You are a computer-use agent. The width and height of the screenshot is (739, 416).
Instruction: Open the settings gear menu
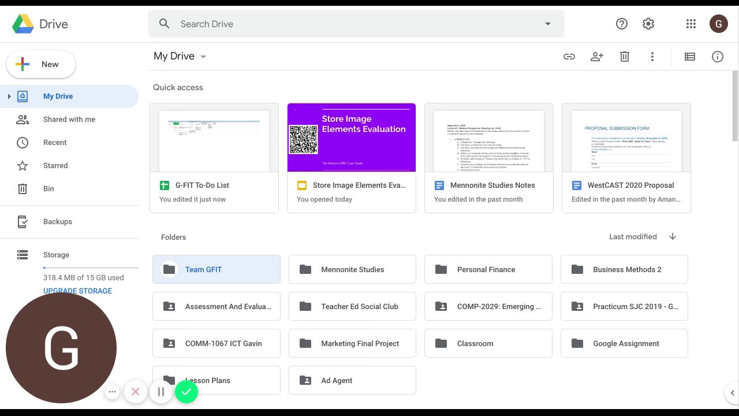[648, 24]
